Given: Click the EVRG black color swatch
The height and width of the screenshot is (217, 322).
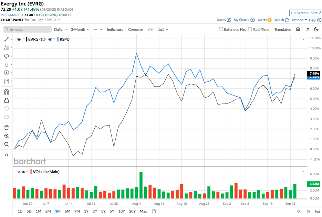Looking at the screenshot, I should [x=26, y=39].
